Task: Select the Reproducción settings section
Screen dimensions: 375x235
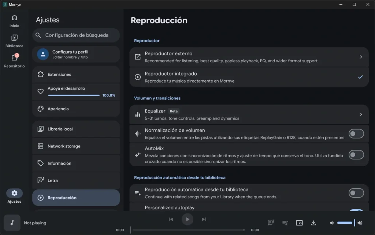Action: [76, 198]
